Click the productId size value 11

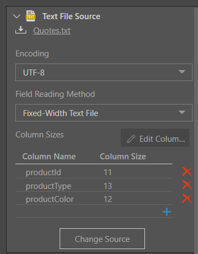(x=108, y=172)
